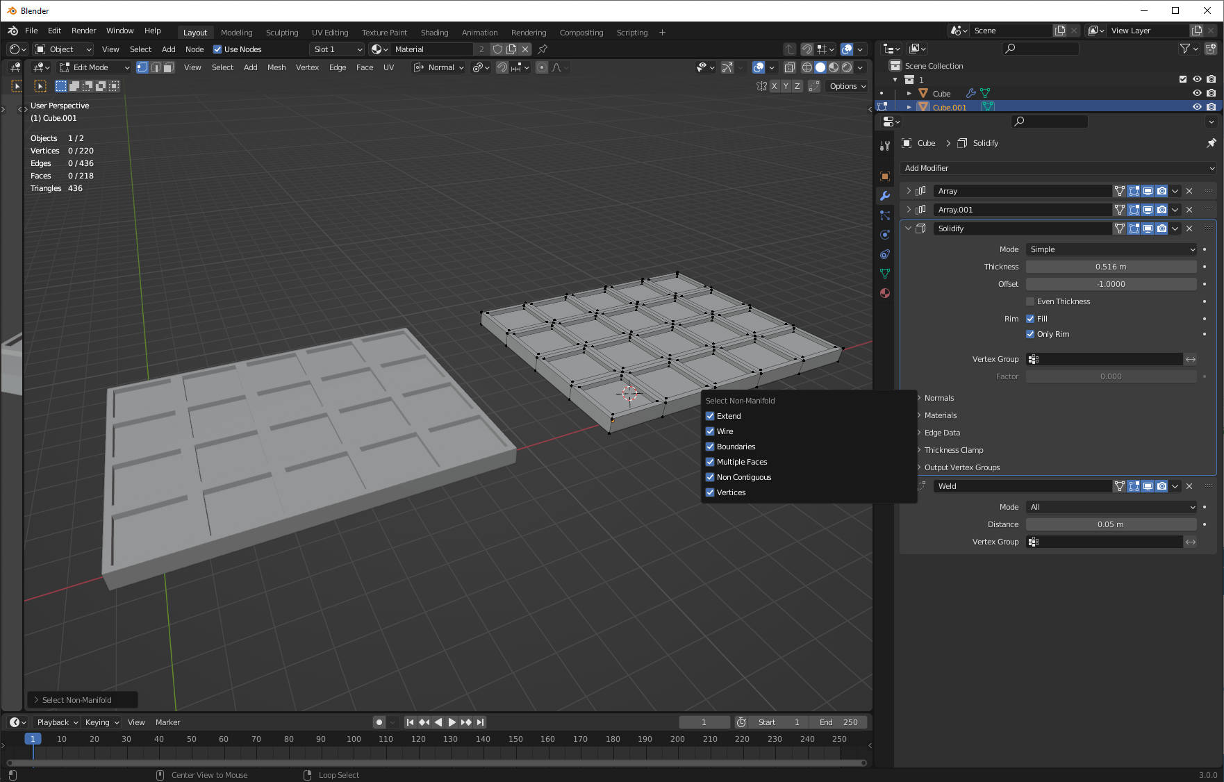Uncheck Extend in Select Non-Manifold
This screenshot has width=1224, height=782.
710,416
